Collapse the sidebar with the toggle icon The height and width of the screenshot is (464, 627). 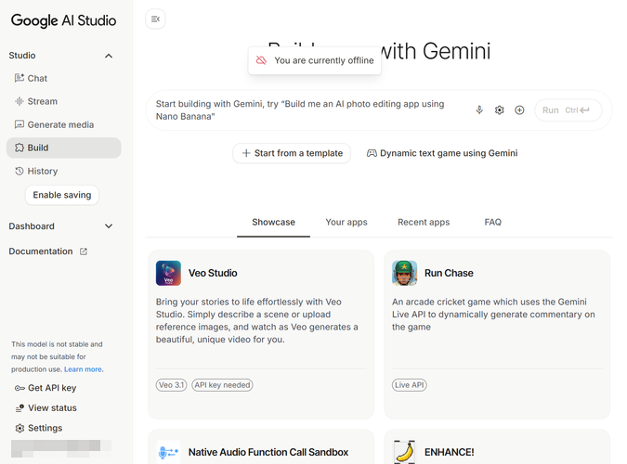pyautogui.click(x=155, y=19)
